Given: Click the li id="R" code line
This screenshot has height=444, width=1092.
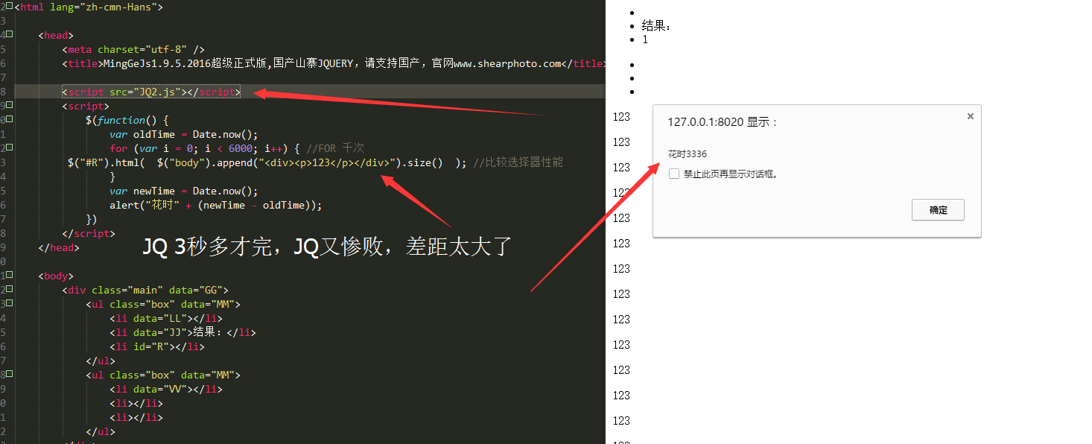Looking at the screenshot, I should (156, 346).
